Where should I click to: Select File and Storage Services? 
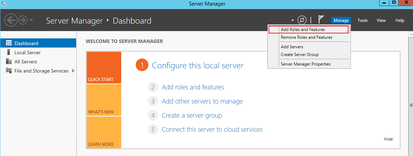38,71
